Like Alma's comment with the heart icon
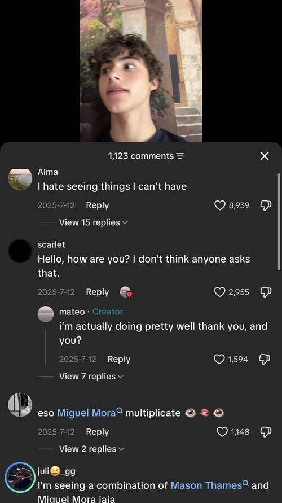Screen dimensions: 282x503 [x=220, y=205]
